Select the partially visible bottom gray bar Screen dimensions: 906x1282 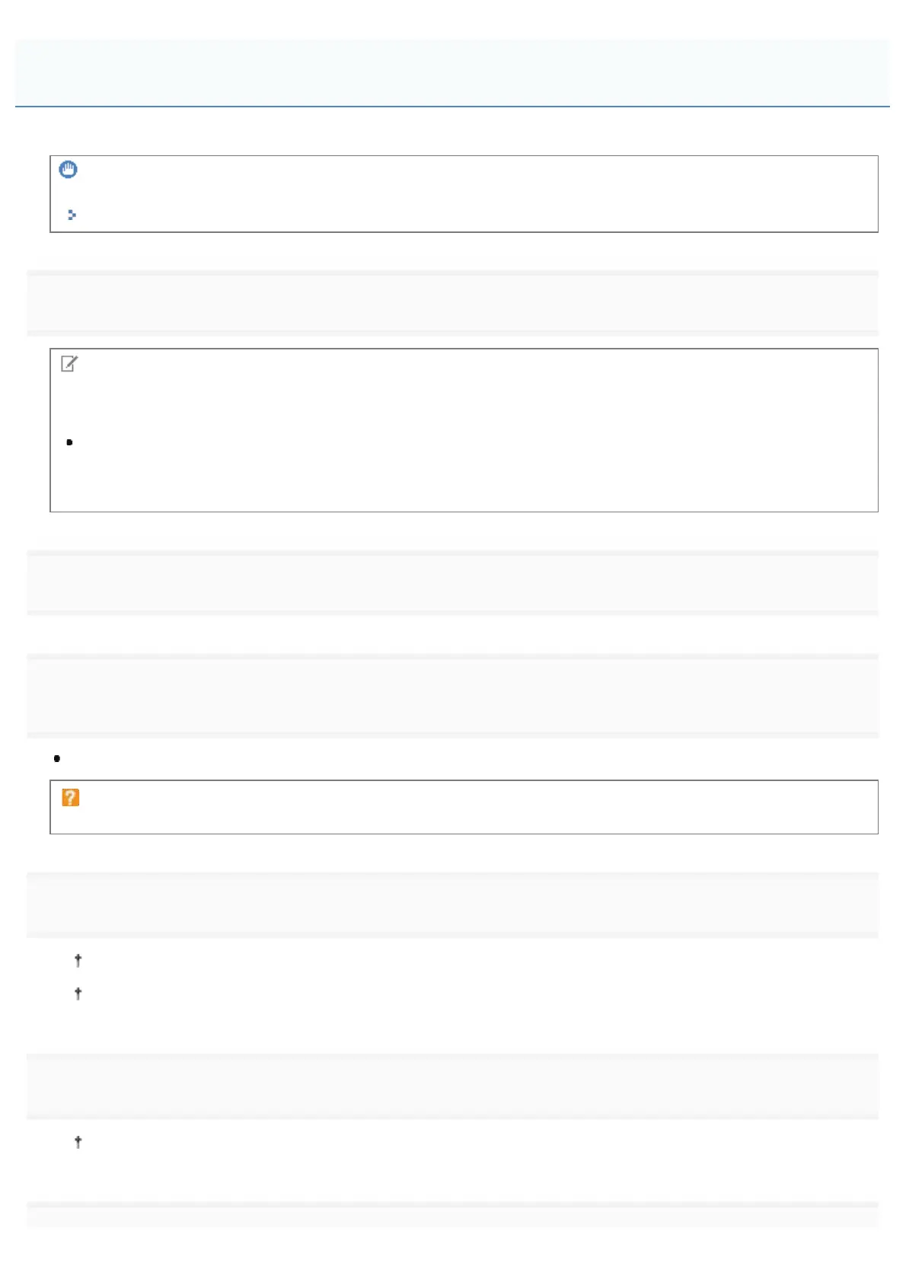(452, 1215)
